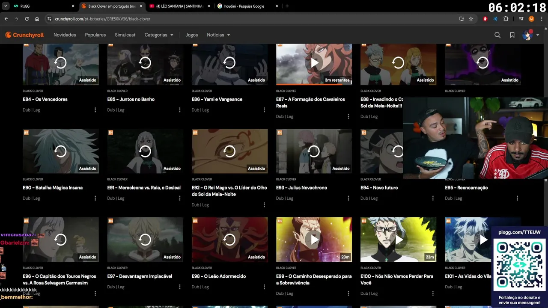Open browser extensions puzzle icon
This screenshot has height=308, width=548.
(x=506, y=19)
